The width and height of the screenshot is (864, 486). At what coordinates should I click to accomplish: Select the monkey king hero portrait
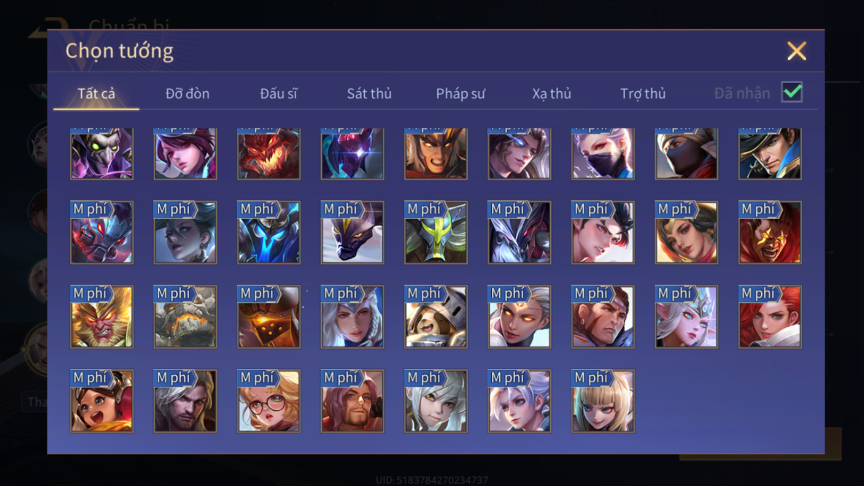point(102,316)
